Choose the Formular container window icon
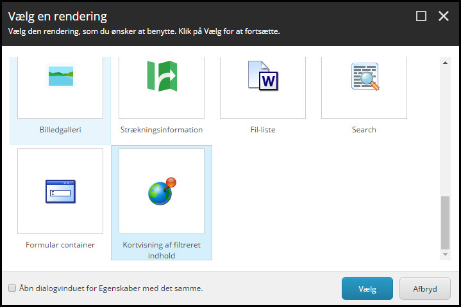The height and width of the screenshot is (307, 461). pyautogui.click(x=60, y=191)
